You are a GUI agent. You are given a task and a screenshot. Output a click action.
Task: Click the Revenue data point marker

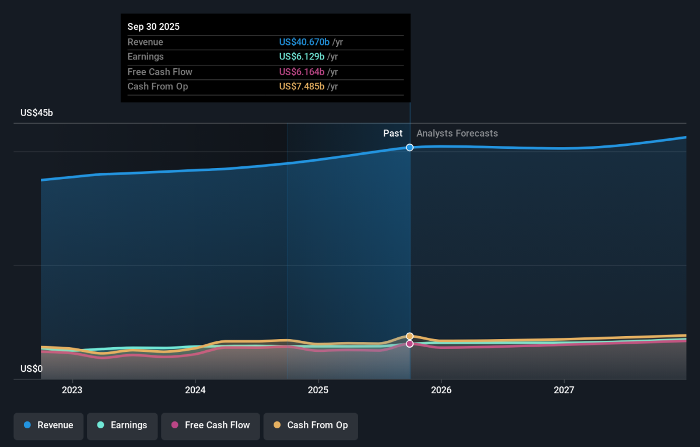click(x=410, y=148)
